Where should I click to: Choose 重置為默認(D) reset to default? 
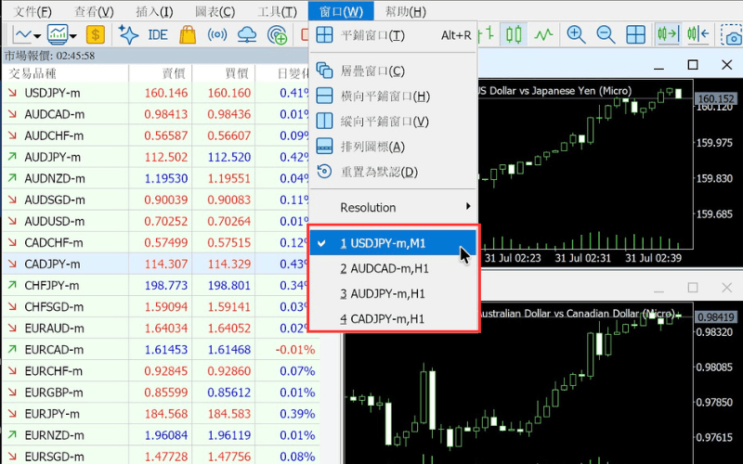(393, 172)
